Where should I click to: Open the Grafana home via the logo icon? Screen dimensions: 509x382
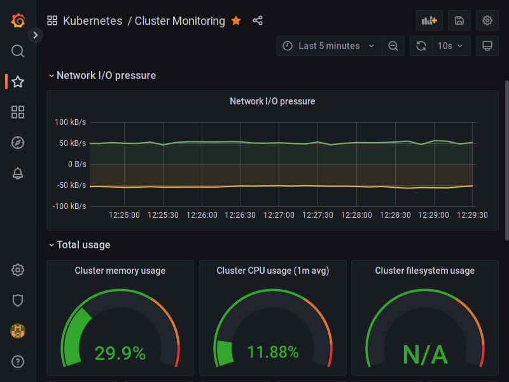(x=18, y=20)
